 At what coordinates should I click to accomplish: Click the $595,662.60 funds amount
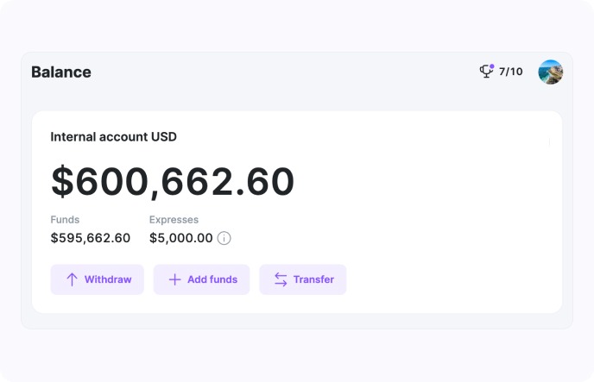point(90,238)
